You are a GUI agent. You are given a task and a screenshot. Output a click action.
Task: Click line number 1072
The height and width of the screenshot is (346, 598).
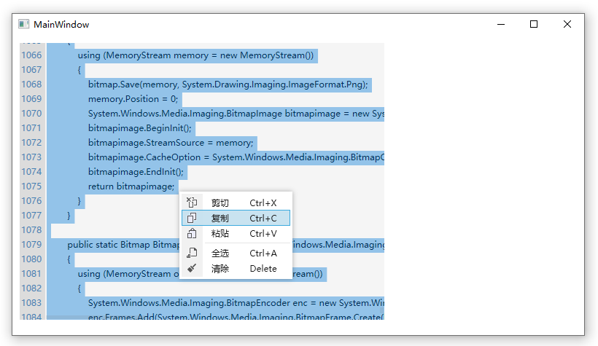(x=31, y=143)
